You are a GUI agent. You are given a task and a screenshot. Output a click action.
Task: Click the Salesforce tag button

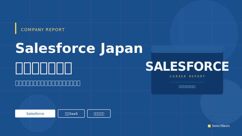pyautogui.click(x=35, y=114)
